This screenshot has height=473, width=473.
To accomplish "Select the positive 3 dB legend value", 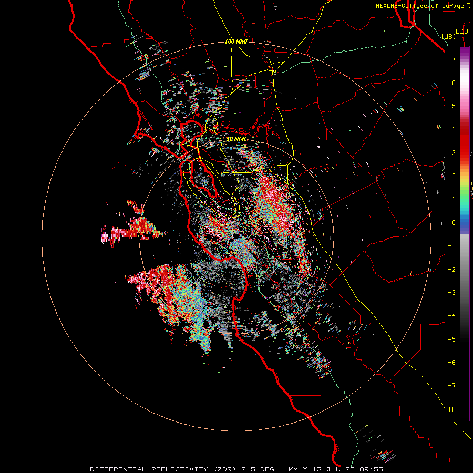I will 454,152.
